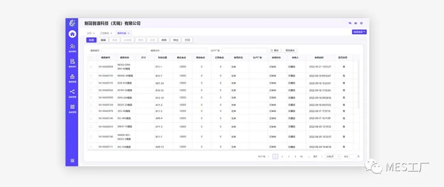Tick the checkbox for row MJ-MA00058
The image size is (444, 187).
click(x=91, y=90)
